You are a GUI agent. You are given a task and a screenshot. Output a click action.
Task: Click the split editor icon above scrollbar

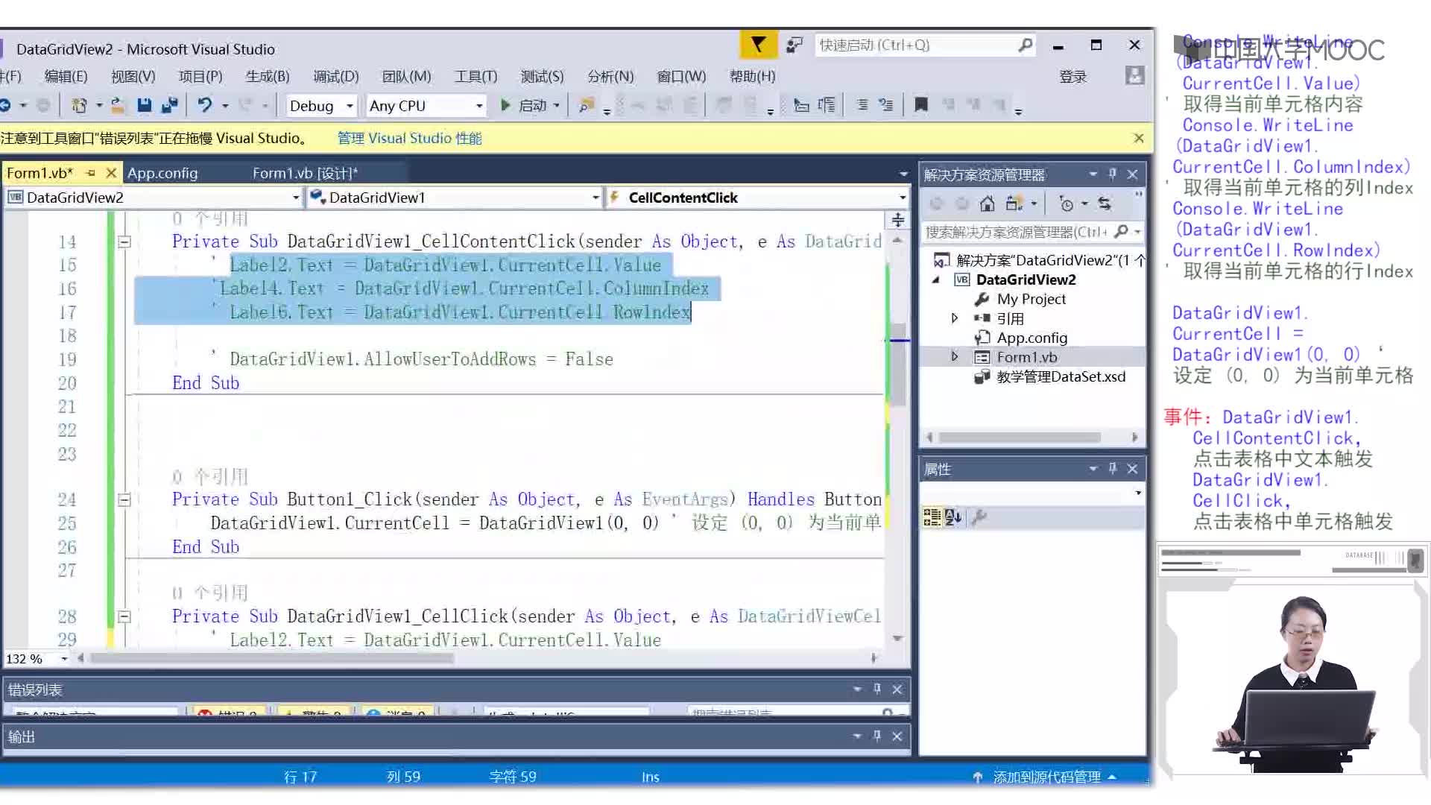tap(897, 220)
